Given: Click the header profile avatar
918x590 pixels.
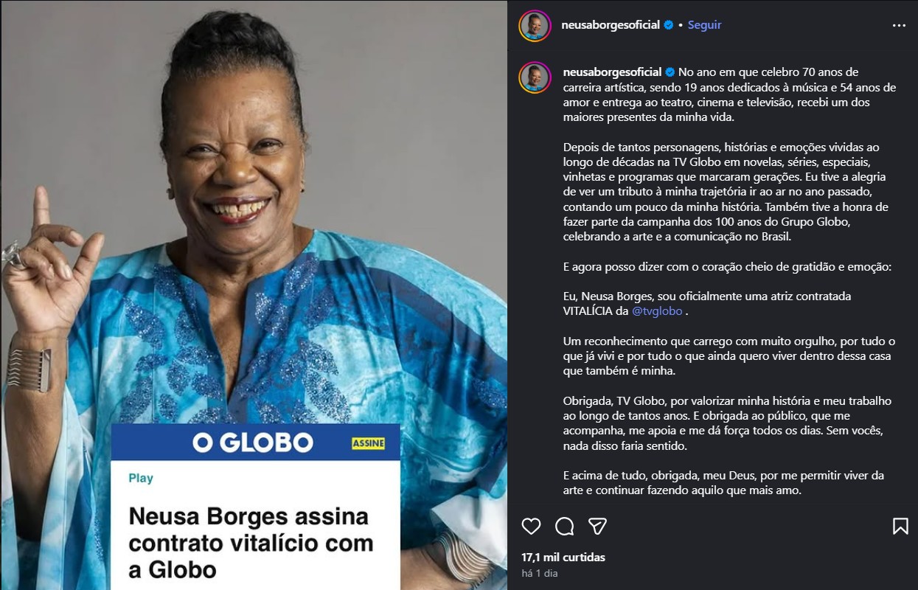Looking at the screenshot, I should click(535, 26).
